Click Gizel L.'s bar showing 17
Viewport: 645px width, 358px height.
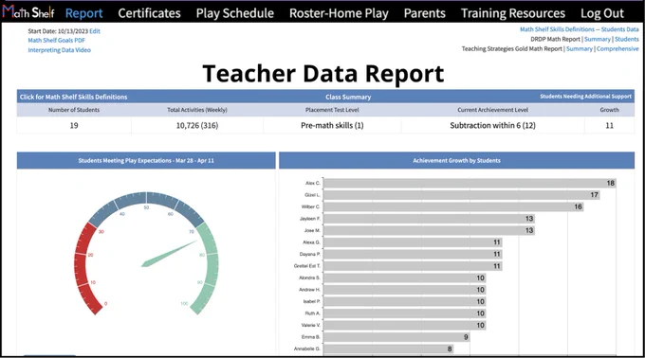pos(462,195)
